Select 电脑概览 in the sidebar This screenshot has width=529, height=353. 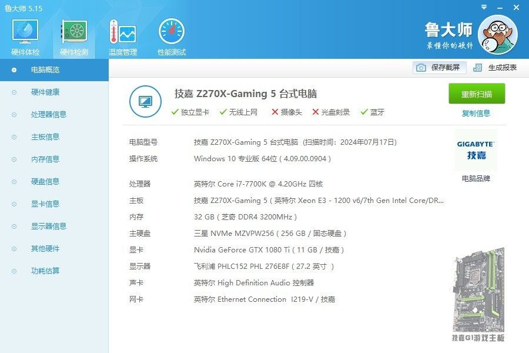[x=54, y=70]
